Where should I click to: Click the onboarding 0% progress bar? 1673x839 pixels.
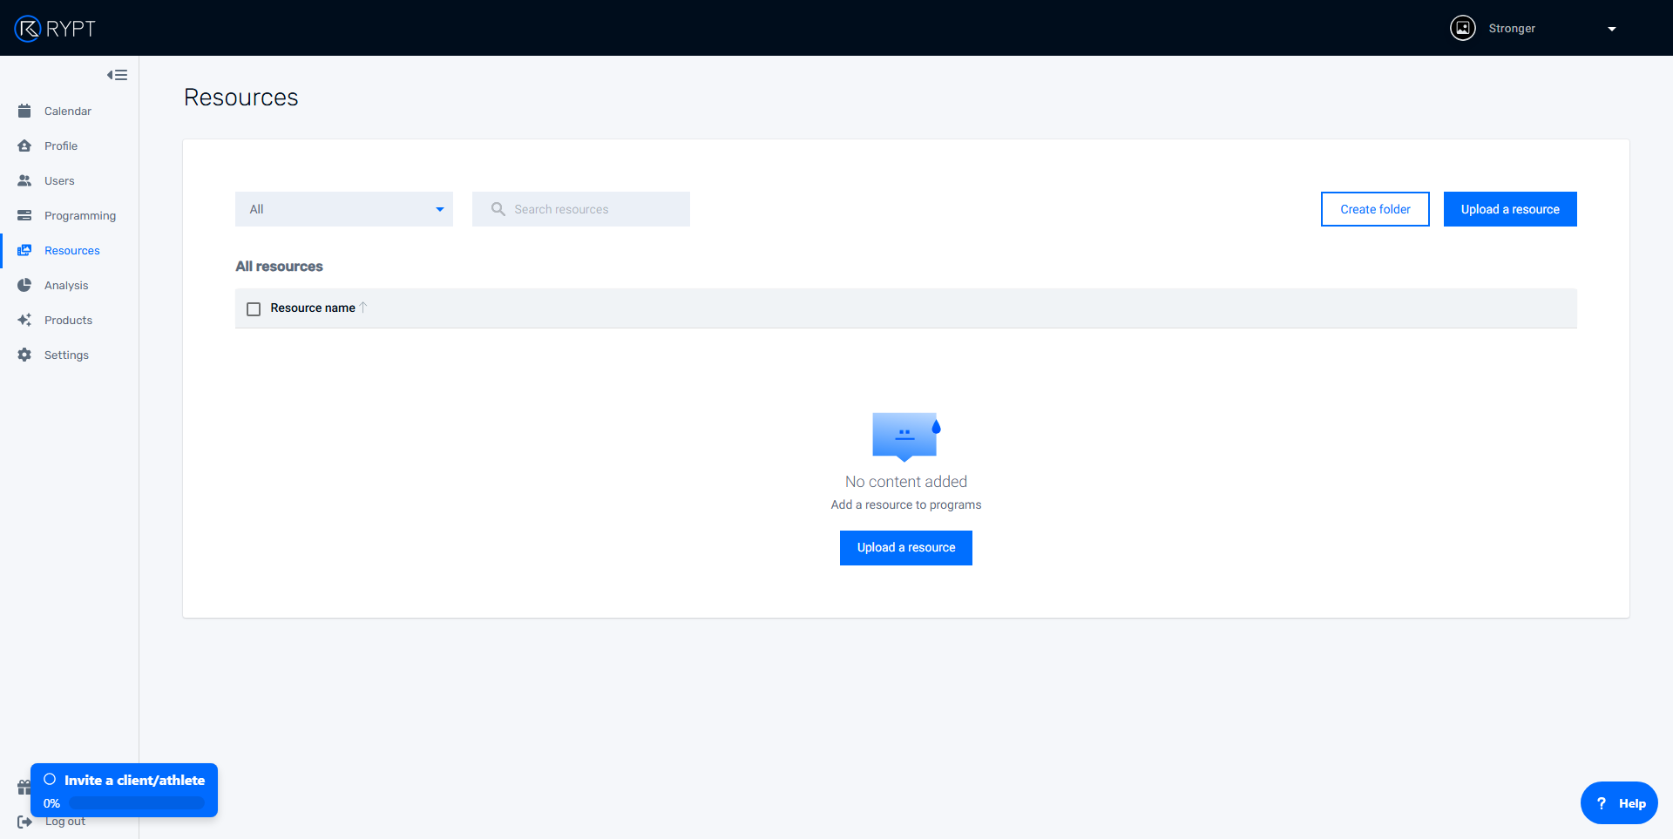(x=136, y=803)
